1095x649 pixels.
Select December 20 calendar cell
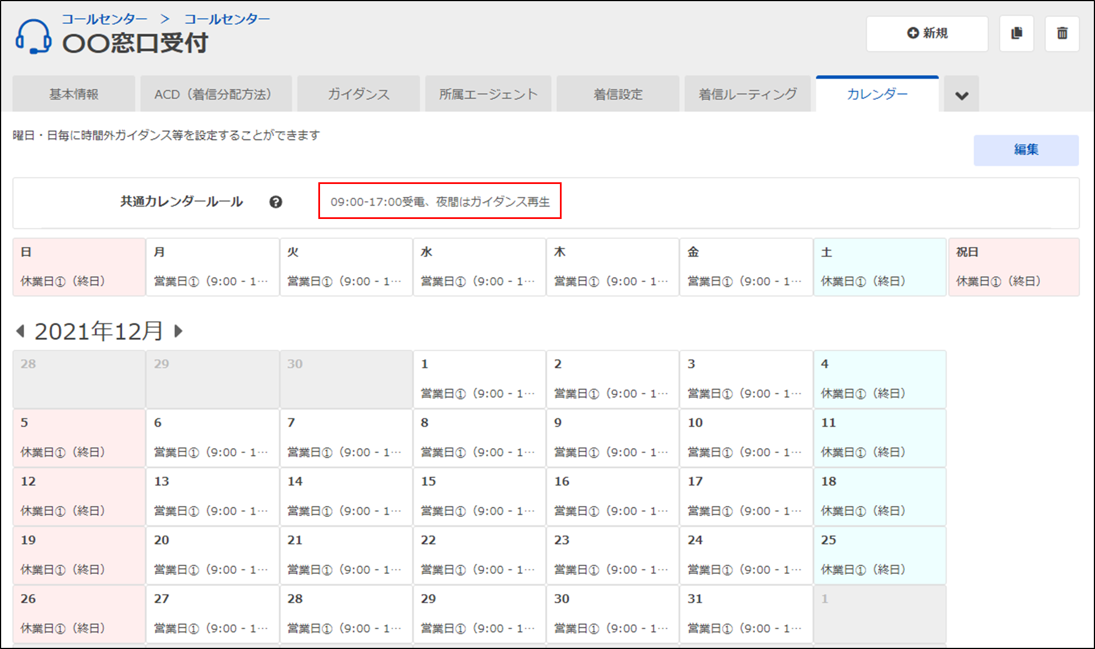pyautogui.click(x=213, y=555)
